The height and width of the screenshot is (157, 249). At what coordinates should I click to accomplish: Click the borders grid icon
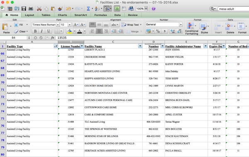tap(57, 31)
